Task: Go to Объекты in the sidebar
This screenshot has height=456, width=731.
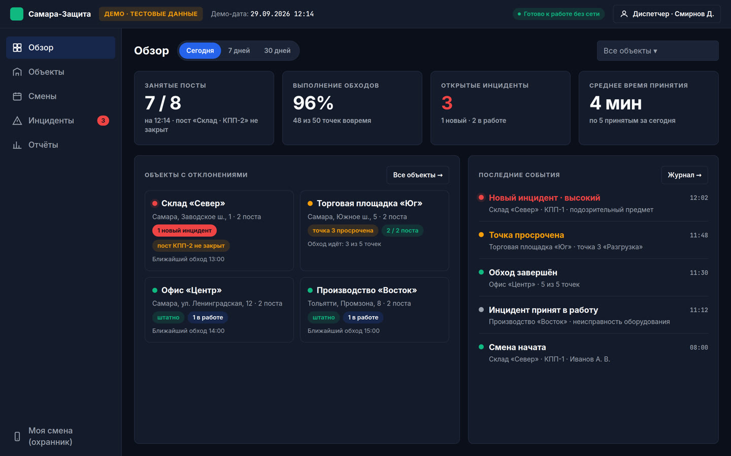Action: coord(61,72)
